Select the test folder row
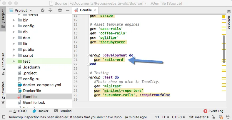This screenshot has height=120, width=232. tap(39, 61)
